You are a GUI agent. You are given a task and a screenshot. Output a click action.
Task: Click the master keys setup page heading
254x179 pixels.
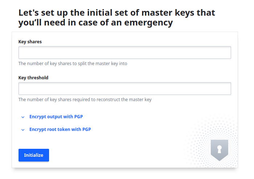coord(116,18)
